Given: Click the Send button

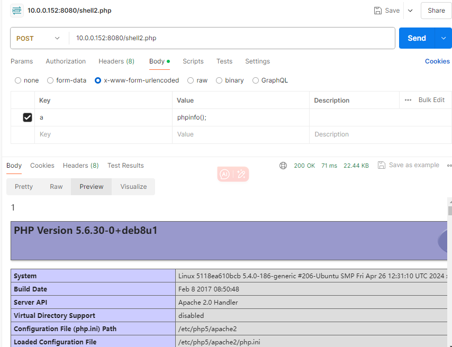Looking at the screenshot, I should pyautogui.click(x=417, y=38).
